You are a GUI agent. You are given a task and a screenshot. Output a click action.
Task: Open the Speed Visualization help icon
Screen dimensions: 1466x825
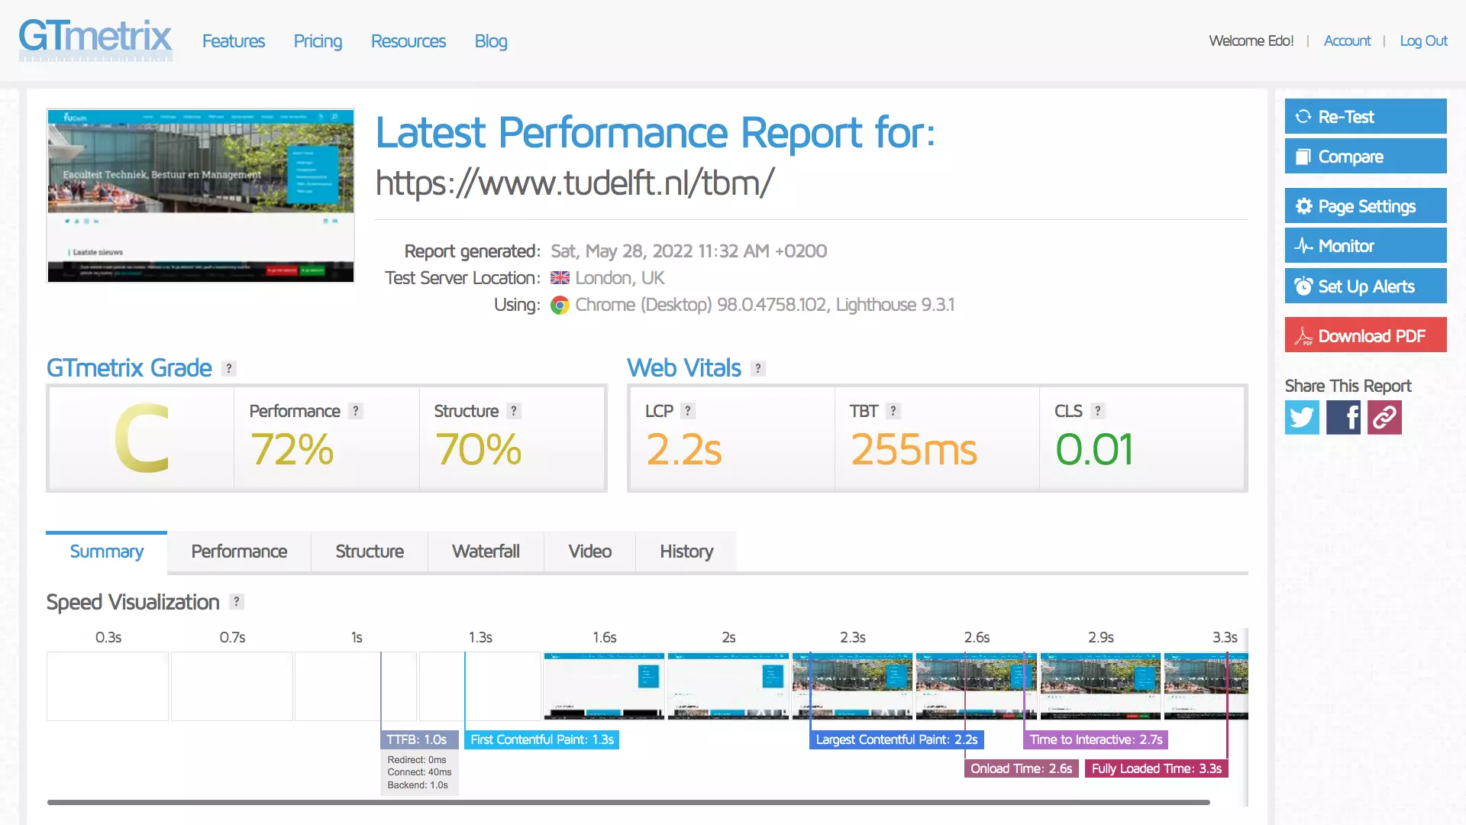(235, 602)
